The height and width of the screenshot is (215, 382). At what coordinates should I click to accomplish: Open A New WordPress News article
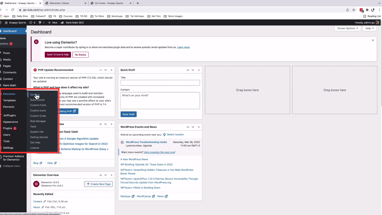click(x=134, y=159)
